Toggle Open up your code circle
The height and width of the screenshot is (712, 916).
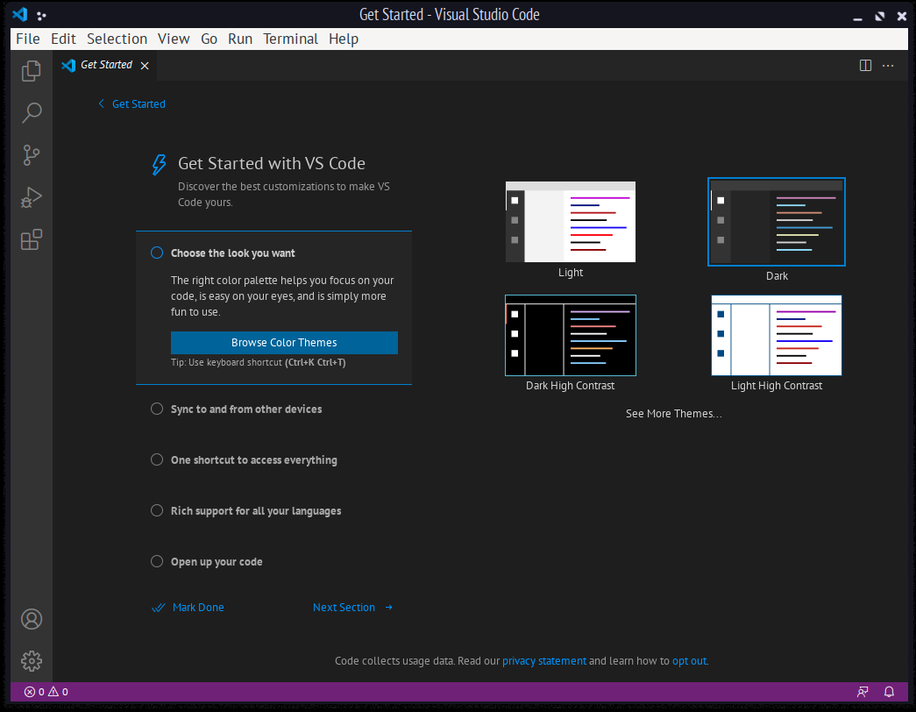(x=157, y=561)
